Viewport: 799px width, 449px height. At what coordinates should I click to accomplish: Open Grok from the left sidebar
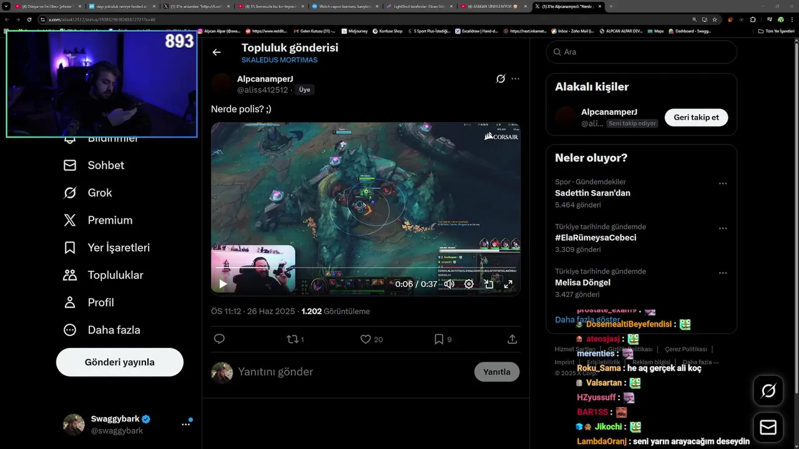(87, 193)
